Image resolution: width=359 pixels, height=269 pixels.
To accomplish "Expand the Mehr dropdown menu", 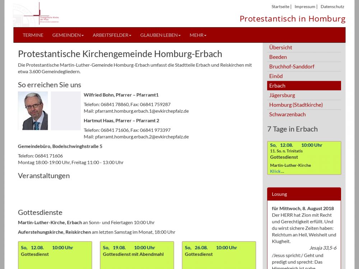I will (198, 35).
